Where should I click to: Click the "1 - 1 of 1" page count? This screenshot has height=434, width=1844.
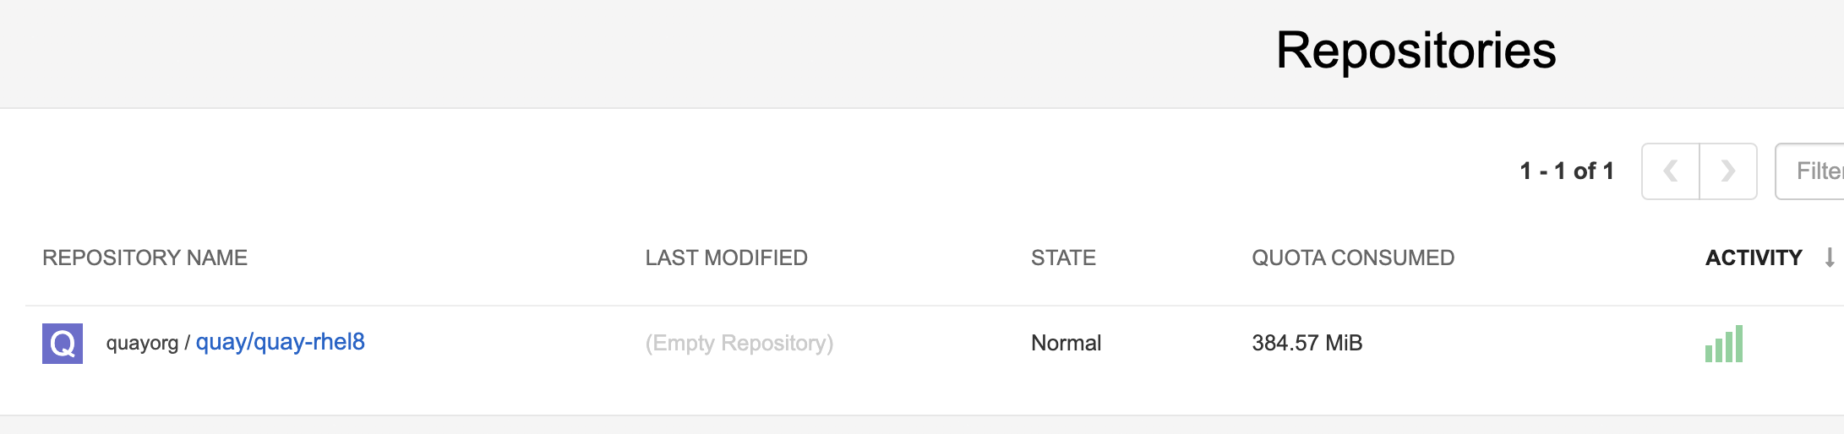pos(1567,171)
